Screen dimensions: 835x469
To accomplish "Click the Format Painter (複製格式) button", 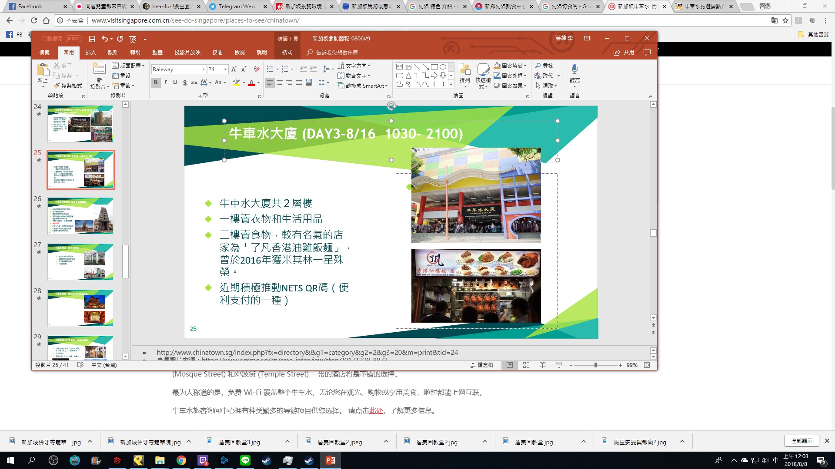I will point(68,86).
